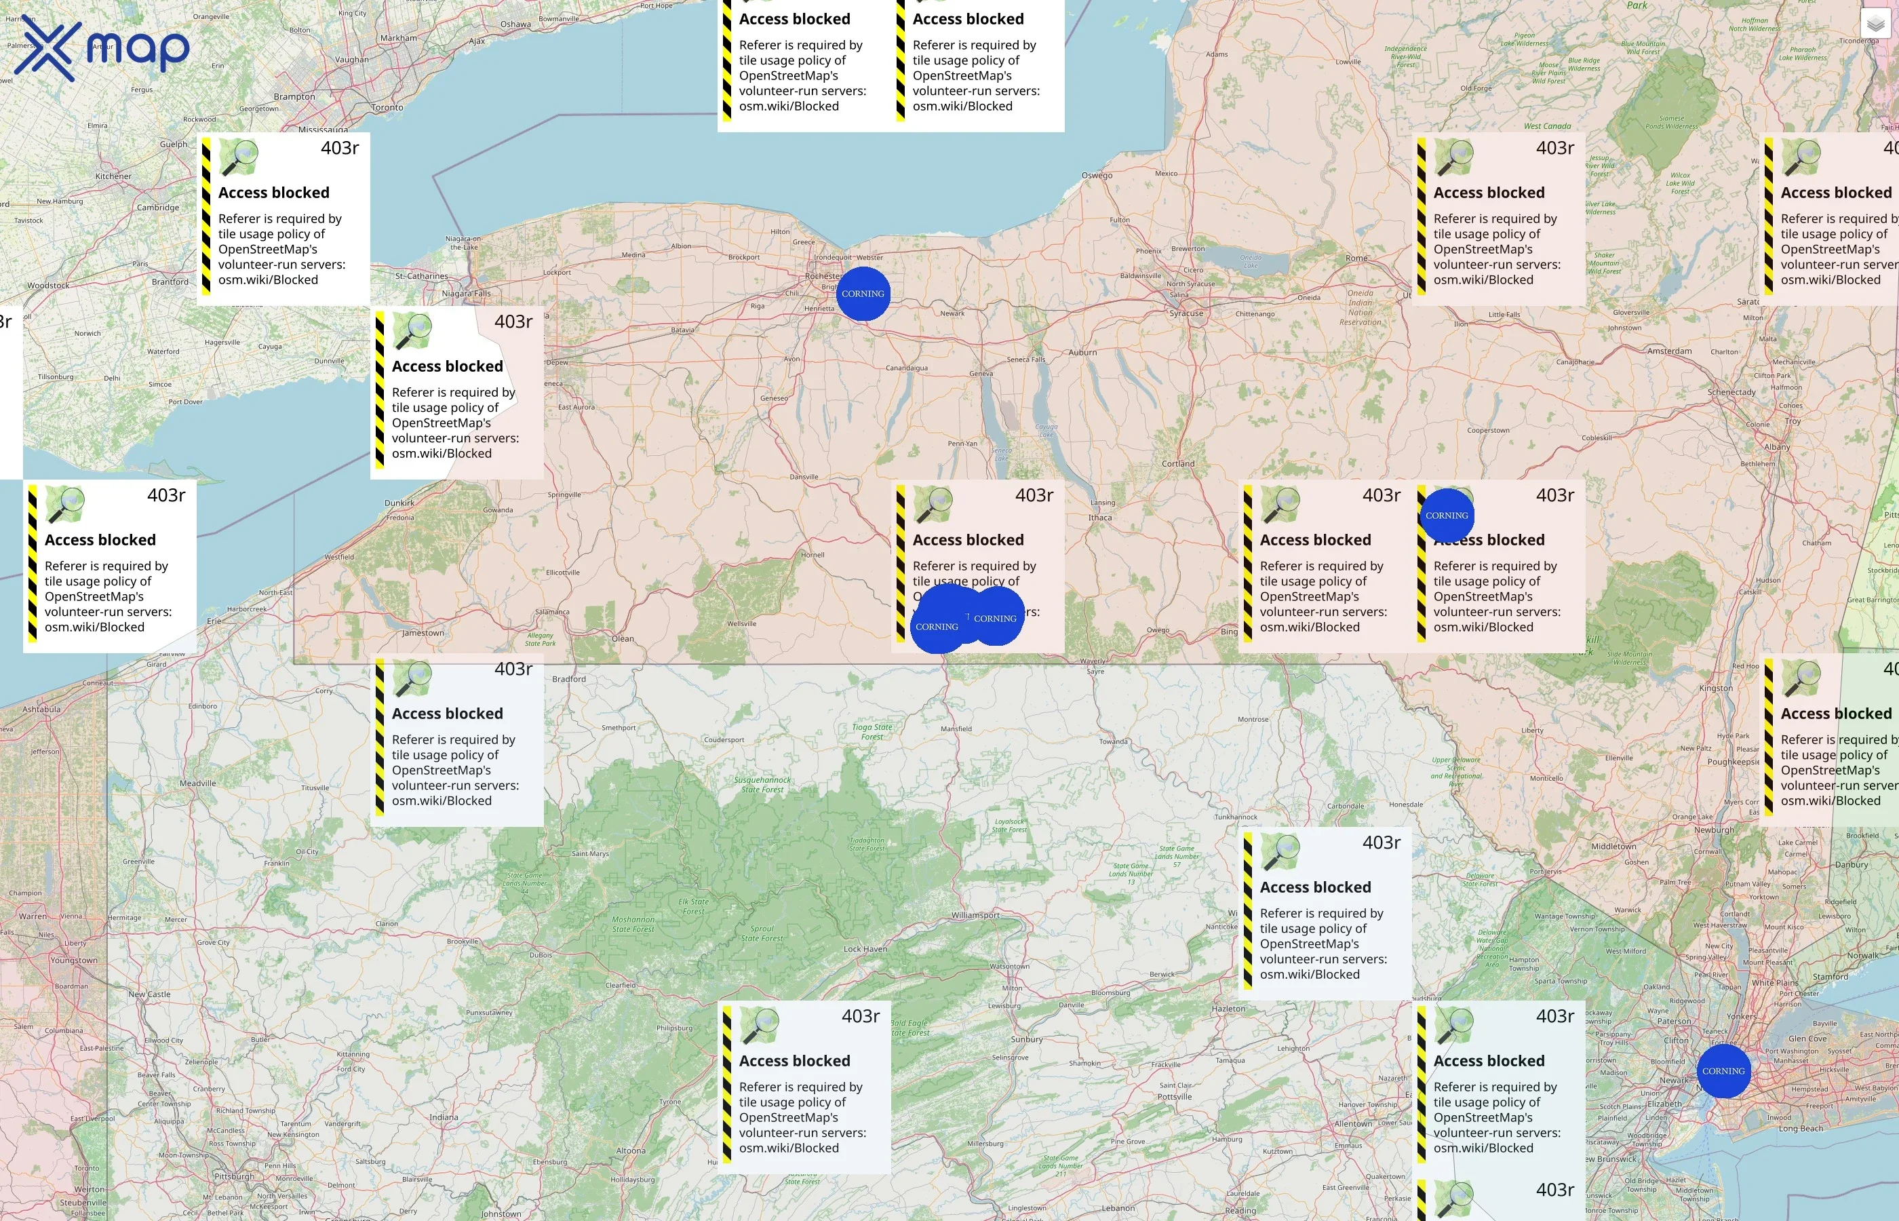Image resolution: width=1899 pixels, height=1221 pixels.
Task: Click the 'Moshannon State Forest' label
Action: [633, 925]
